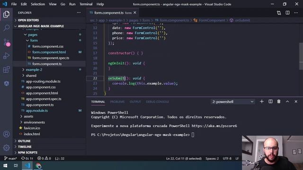Open form.component.spec.ts file

pos(51,58)
